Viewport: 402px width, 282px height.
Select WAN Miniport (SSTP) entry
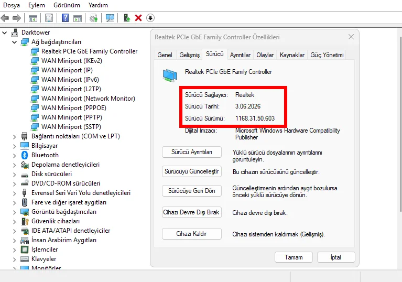71,127
